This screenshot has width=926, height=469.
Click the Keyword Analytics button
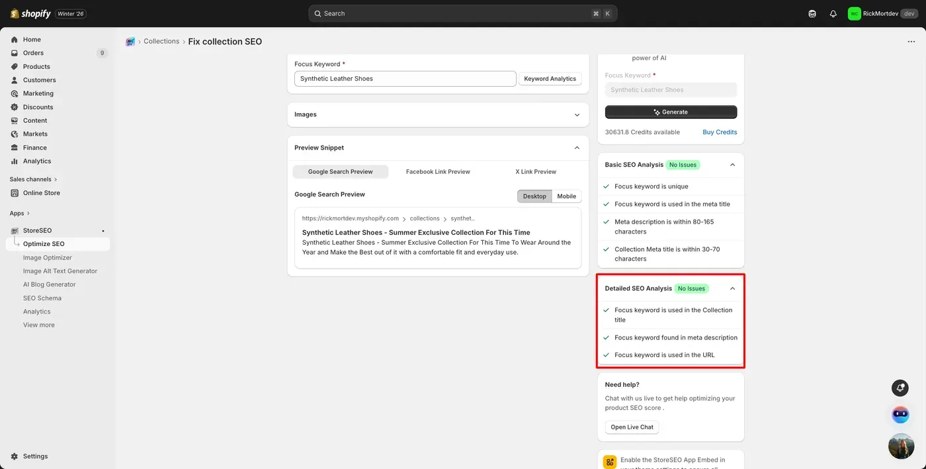click(x=550, y=79)
